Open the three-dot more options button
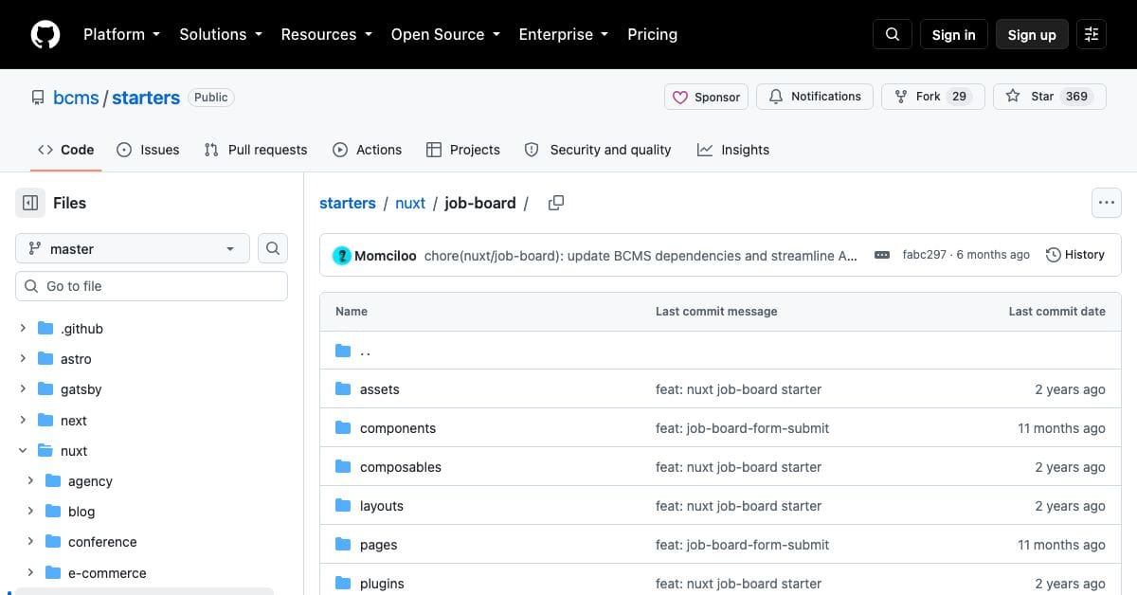 [1107, 203]
